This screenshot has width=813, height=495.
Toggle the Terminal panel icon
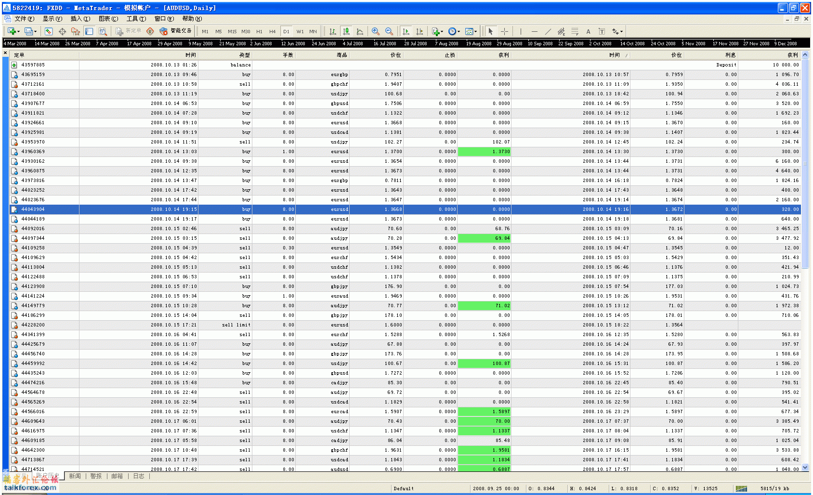pos(89,31)
